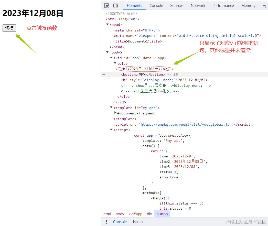This screenshot has height=226, width=268.
Task: Select the meta charset="UTF-8" node
Action: tap(136, 30)
